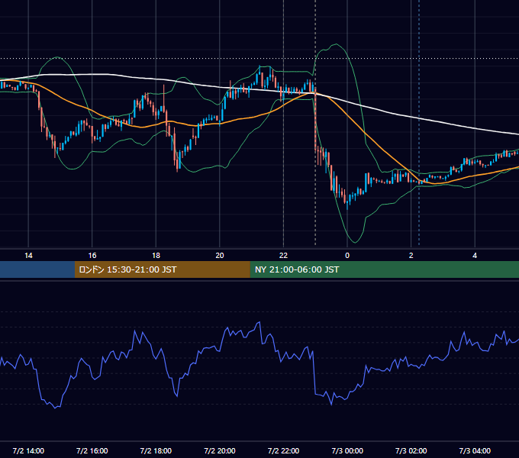
Task: Click the 7/2 20:00 time label
Action: coord(220,450)
